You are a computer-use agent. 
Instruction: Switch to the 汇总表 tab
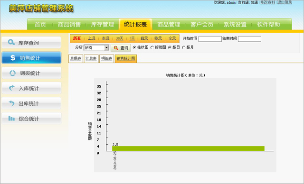click(x=91, y=59)
